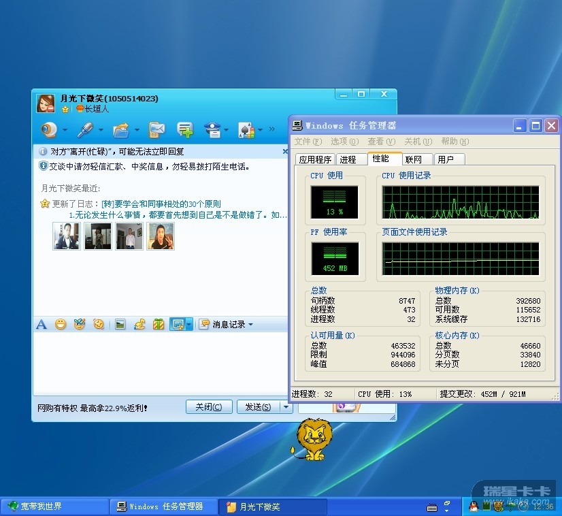The height and width of the screenshot is (516, 562).
Task: Switch to the 联网 tab
Action: coord(418,159)
